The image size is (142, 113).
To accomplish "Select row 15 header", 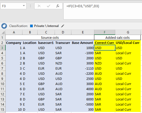I will (3, 110).
